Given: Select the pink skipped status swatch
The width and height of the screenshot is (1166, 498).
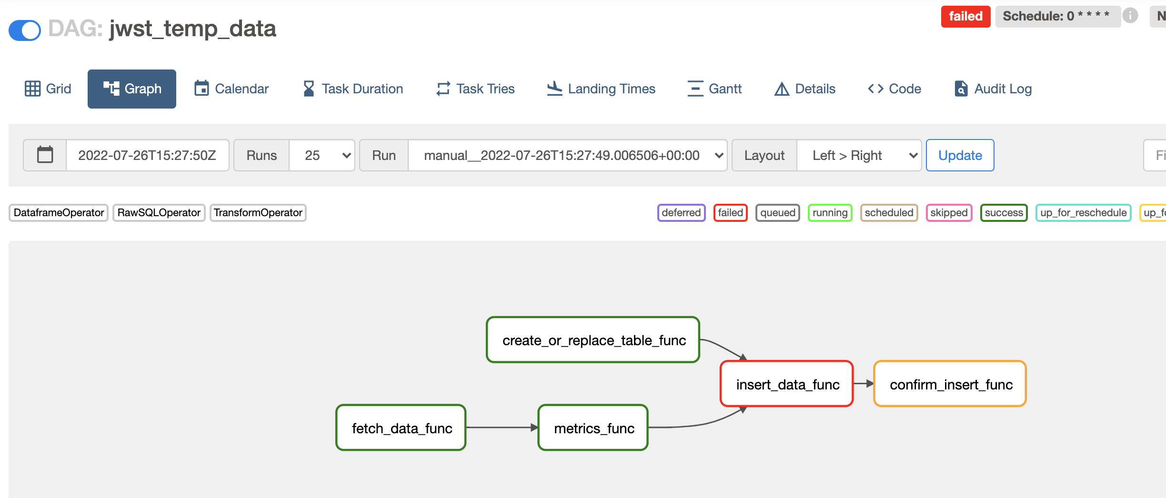Looking at the screenshot, I should (x=949, y=213).
